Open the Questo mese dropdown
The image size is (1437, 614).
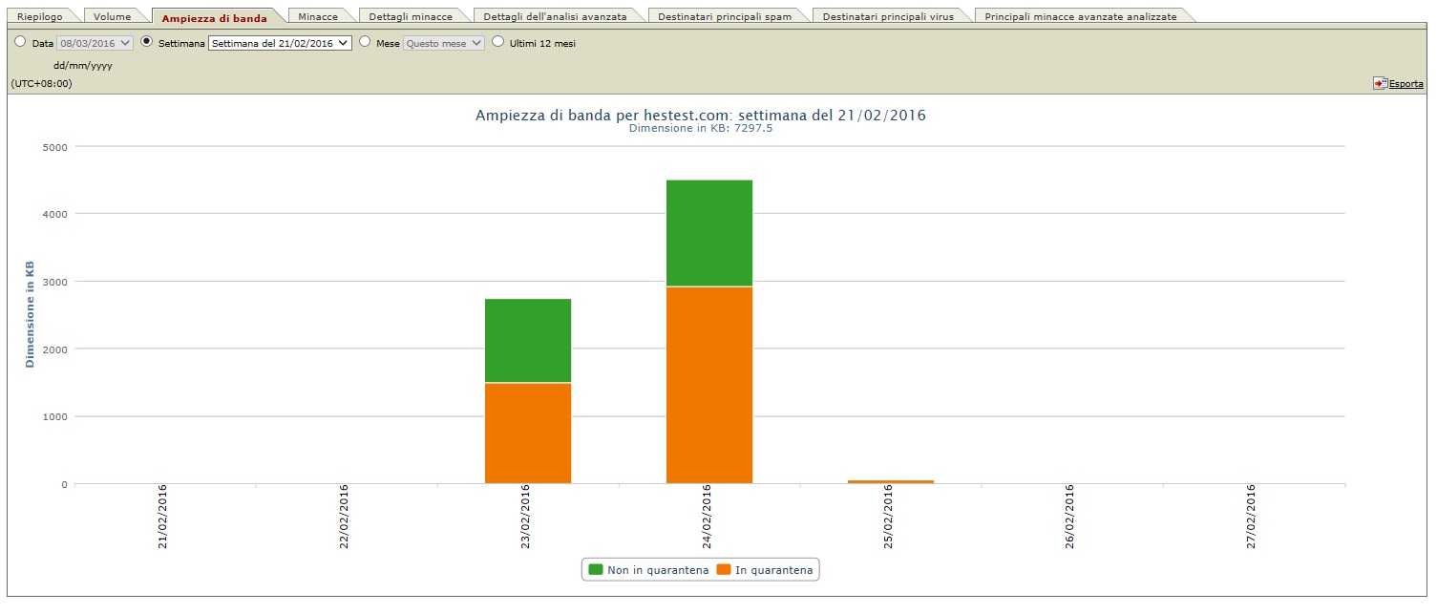click(444, 43)
